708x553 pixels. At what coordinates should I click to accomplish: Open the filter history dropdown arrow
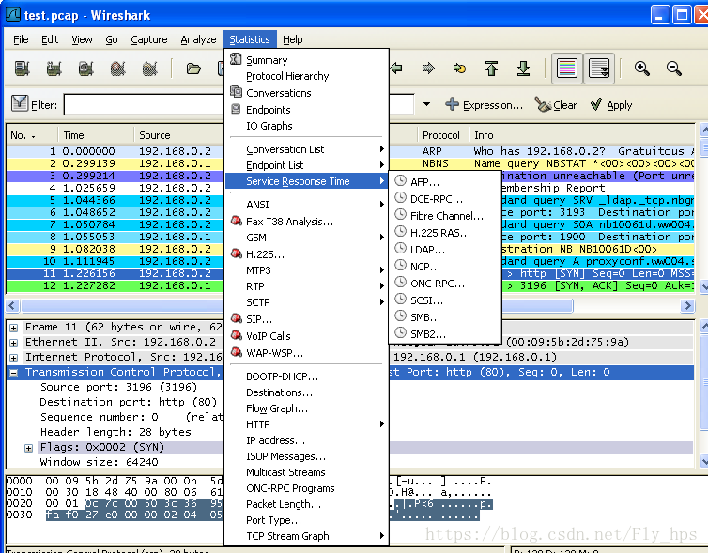tap(426, 104)
